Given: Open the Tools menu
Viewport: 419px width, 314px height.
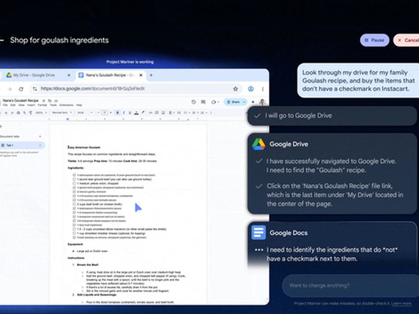Looking at the screenshot, I should 53,105.
